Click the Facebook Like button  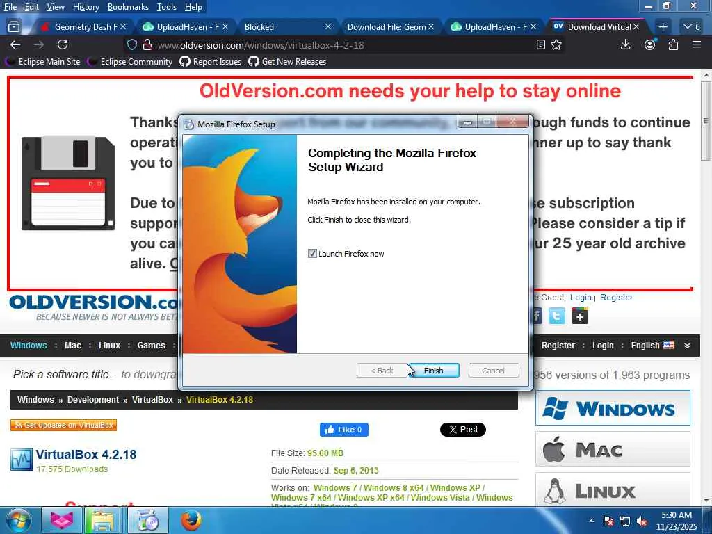click(343, 430)
